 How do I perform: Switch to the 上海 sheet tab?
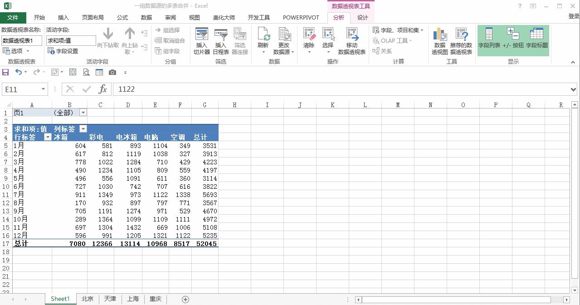pyautogui.click(x=133, y=299)
